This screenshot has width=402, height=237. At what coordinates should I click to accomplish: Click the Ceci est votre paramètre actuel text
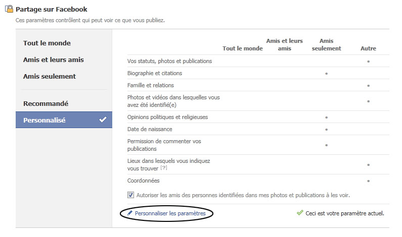pos(345,213)
